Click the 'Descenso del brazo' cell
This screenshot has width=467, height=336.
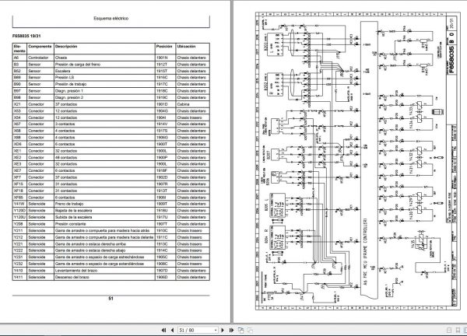pos(104,277)
